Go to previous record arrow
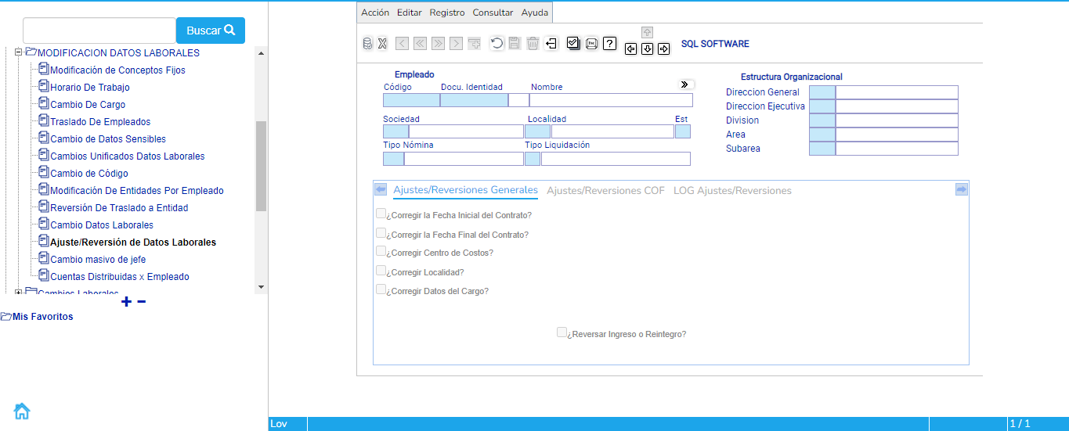Image resolution: width=1069 pixels, height=431 pixels. coord(402,44)
